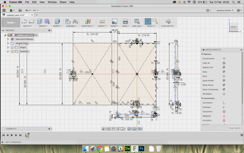The width and height of the screenshot is (244, 153).
Task: Choose the Midpoint constraint triangle icon
Action: 224,116
